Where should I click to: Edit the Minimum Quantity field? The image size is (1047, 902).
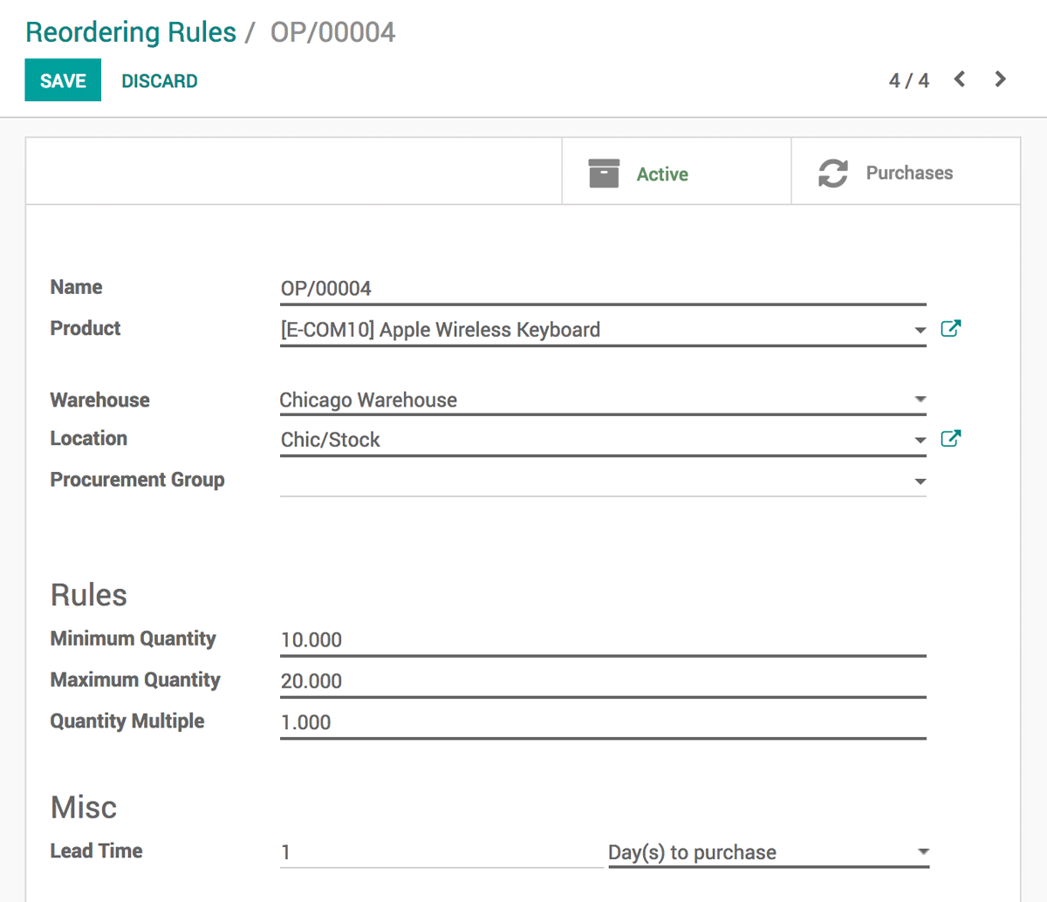click(602, 640)
